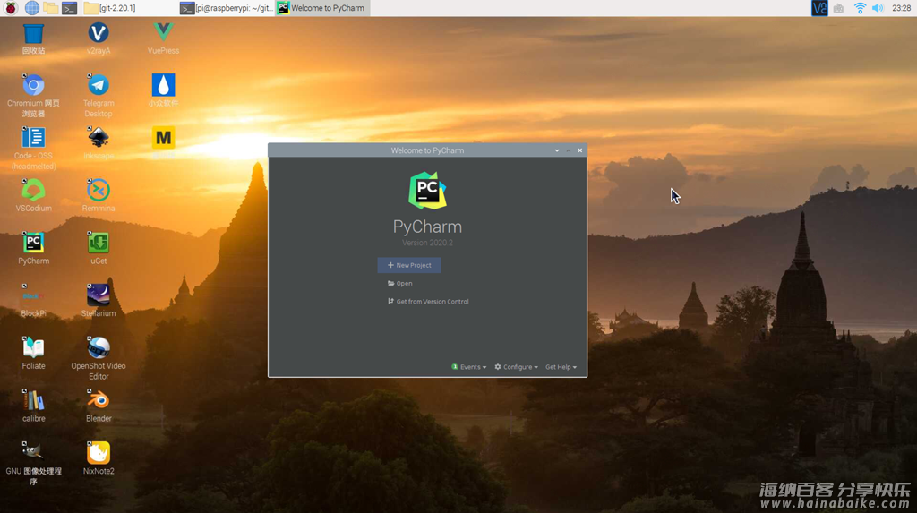Viewport: 917px width, 513px height.
Task: Expand the Events dropdown
Action: [x=469, y=367]
